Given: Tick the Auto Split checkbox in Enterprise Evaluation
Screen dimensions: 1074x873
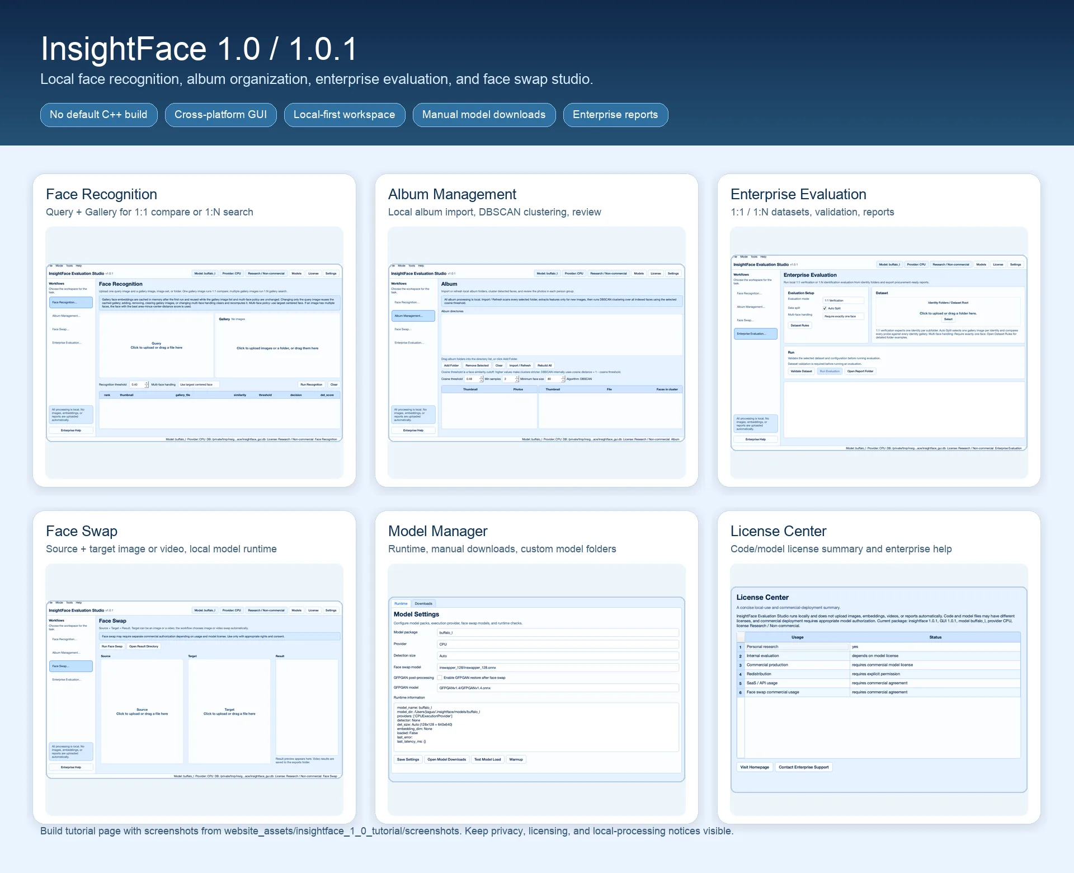Looking at the screenshot, I should click(x=825, y=308).
